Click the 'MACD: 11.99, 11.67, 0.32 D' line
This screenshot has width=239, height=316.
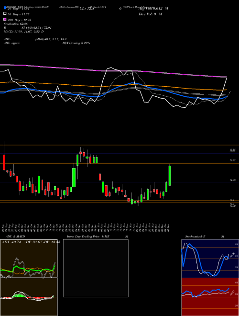click(24, 32)
